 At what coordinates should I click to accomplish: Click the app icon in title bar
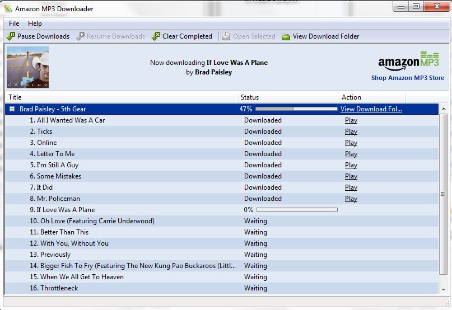[x=8, y=9]
